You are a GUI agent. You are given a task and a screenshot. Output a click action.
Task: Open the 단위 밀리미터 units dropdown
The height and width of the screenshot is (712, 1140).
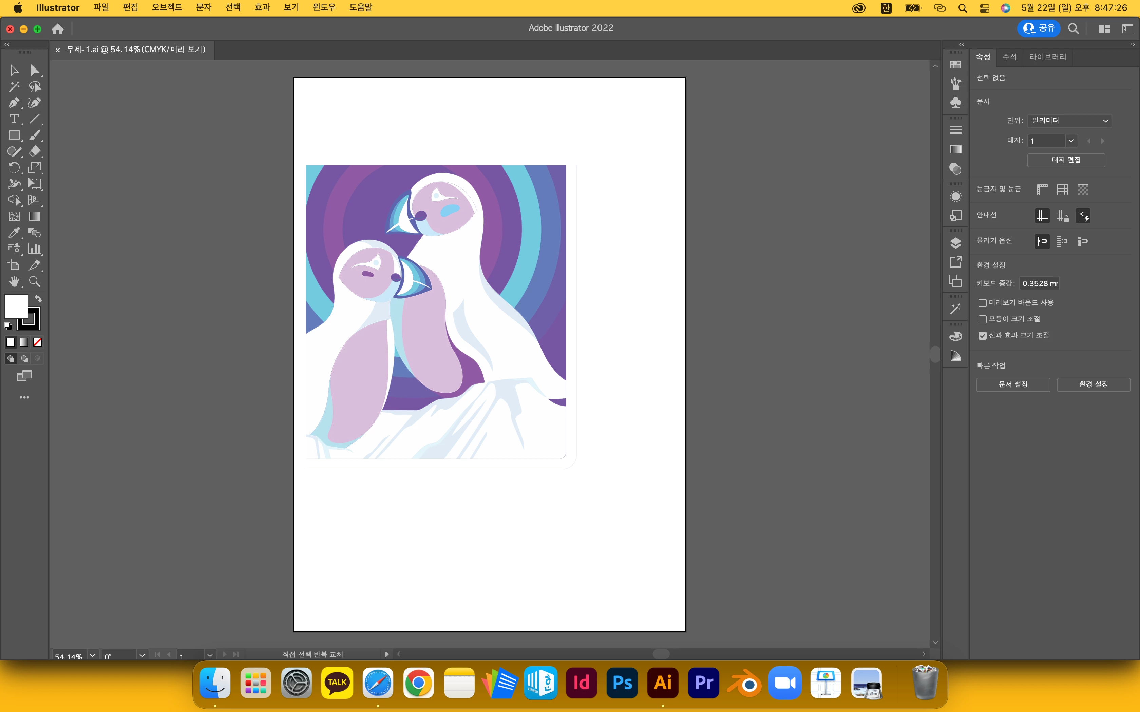pos(1069,121)
